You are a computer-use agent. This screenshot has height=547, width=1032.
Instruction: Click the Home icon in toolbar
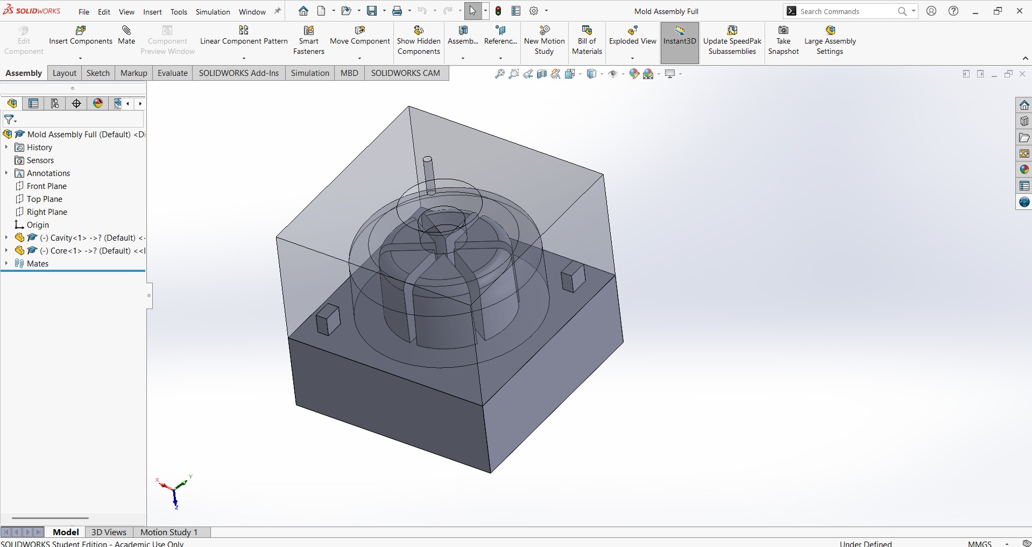(x=303, y=11)
